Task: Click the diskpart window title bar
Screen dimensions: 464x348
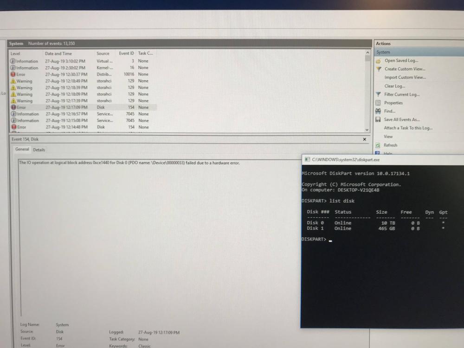Action: (x=383, y=159)
